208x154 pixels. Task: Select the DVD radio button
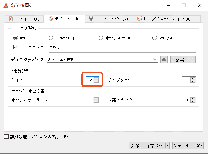pyautogui.click(x=16, y=38)
